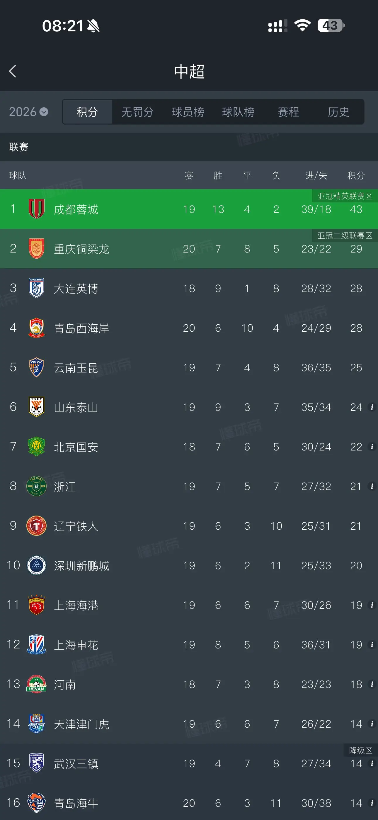Switch to the 球队榜 tab
378x820 pixels.
point(238,112)
